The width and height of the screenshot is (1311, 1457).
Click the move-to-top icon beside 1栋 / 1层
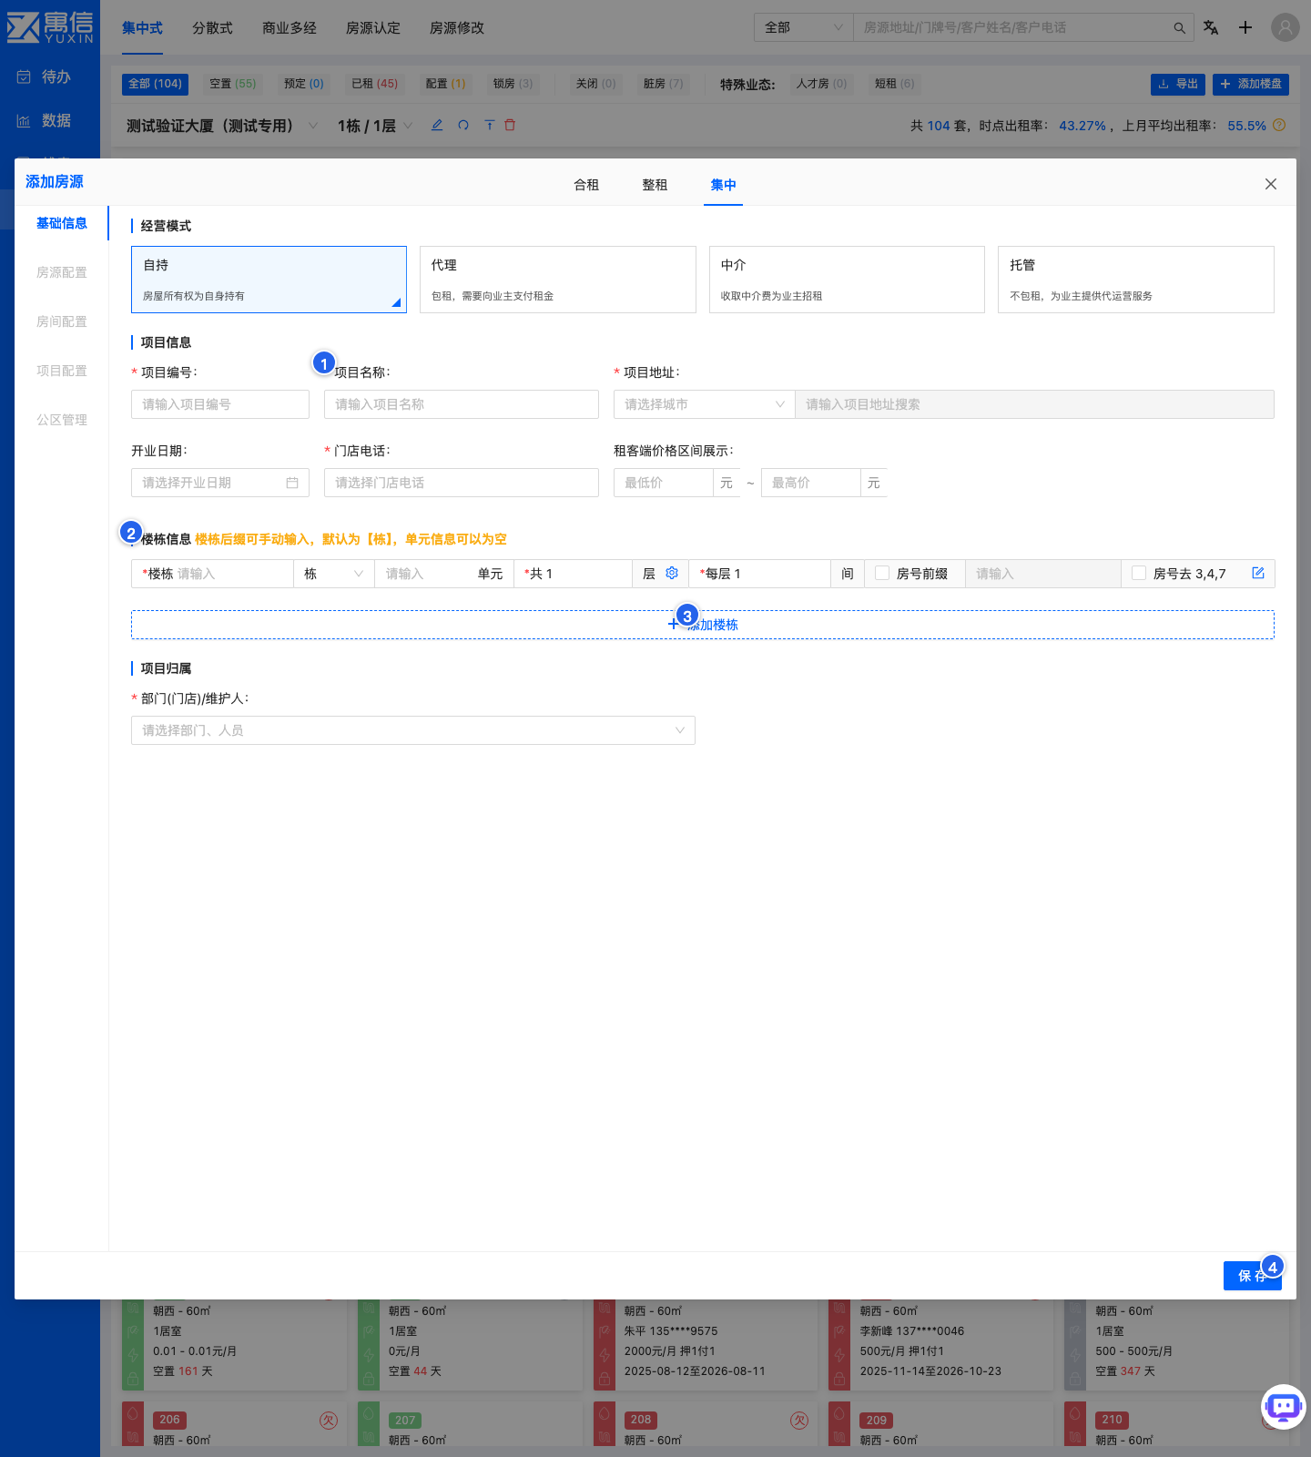click(489, 125)
